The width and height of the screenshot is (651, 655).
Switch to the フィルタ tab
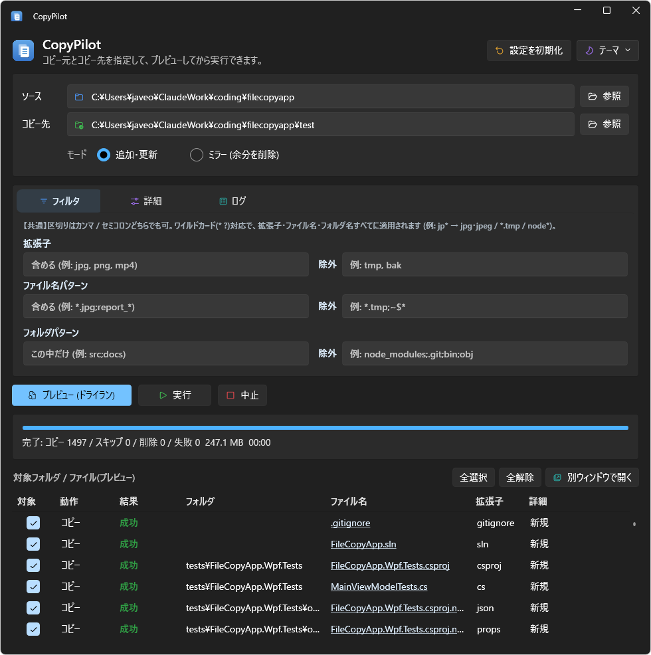click(58, 201)
